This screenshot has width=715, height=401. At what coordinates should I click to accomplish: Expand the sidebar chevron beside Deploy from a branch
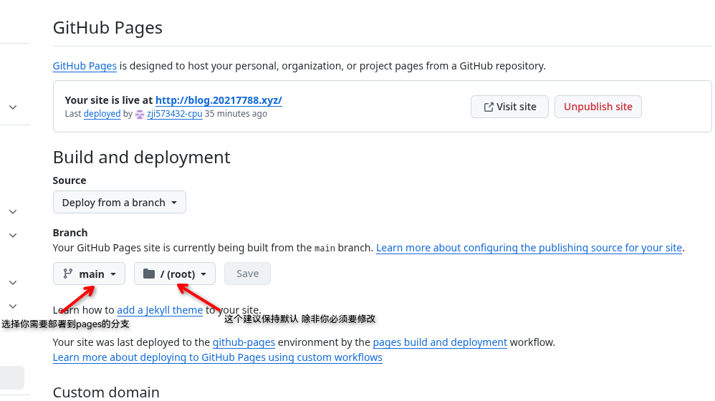[13, 212]
